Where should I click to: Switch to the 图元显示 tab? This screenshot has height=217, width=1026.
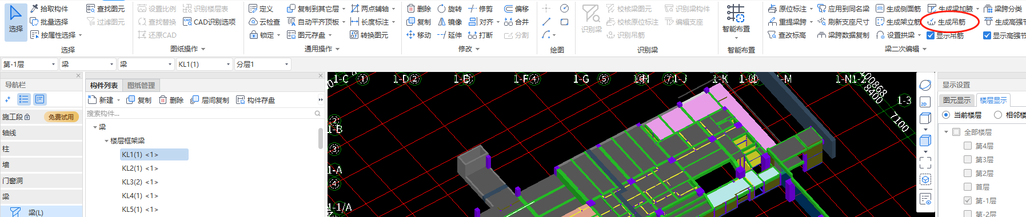(957, 100)
